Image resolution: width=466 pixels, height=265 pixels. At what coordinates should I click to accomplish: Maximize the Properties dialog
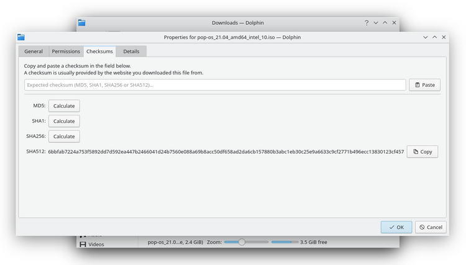(434, 37)
